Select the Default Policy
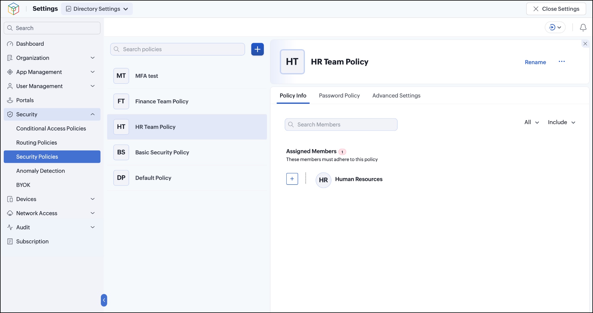Viewport: 593px width, 313px height. [187, 178]
